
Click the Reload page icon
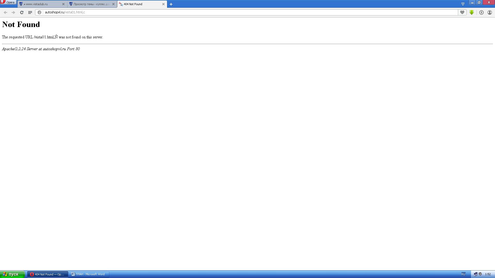[22, 12]
